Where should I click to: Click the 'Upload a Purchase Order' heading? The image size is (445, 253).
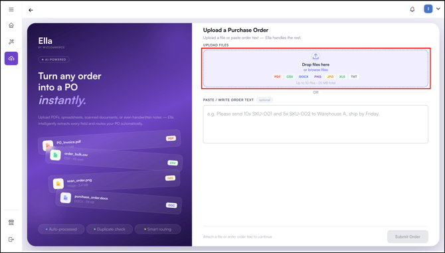point(236,30)
